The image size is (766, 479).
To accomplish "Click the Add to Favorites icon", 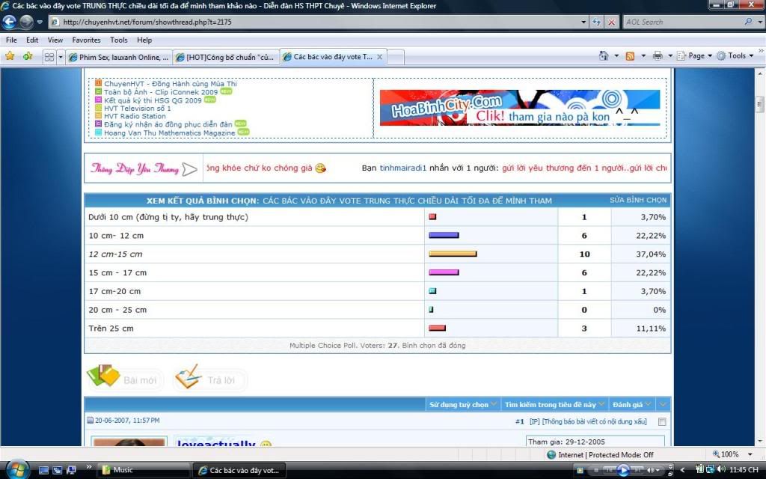I will point(28,56).
